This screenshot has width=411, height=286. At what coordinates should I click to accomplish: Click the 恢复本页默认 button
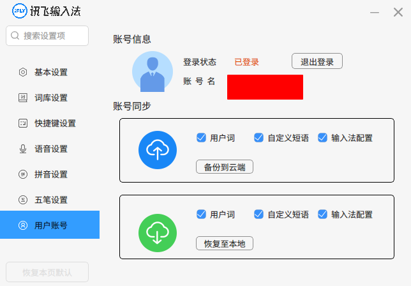tap(47, 272)
